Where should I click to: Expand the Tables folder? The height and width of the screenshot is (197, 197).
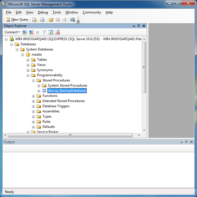(x=28, y=60)
